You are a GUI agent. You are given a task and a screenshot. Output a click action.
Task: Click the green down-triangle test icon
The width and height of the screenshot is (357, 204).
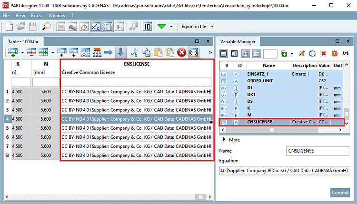click(x=161, y=26)
